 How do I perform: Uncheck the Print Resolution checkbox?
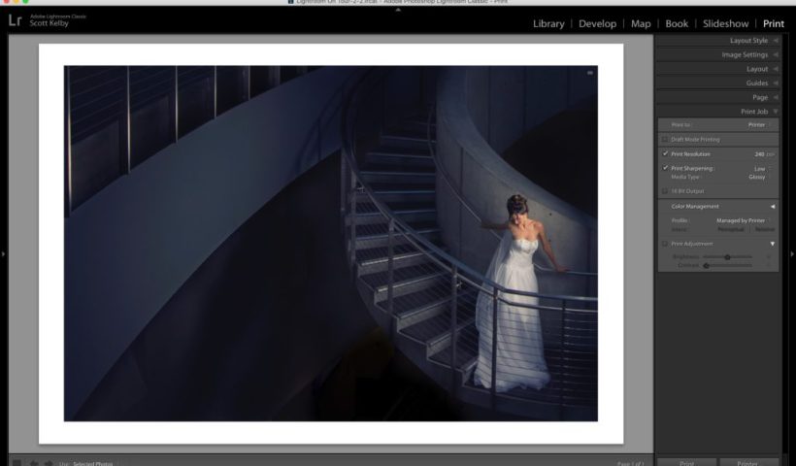point(665,153)
